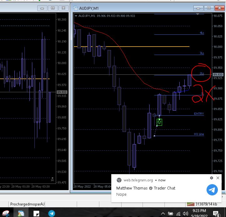The image size is (226, 217).
Task: Open the black-and-white square taskbar app
Action: [x=36, y=214]
